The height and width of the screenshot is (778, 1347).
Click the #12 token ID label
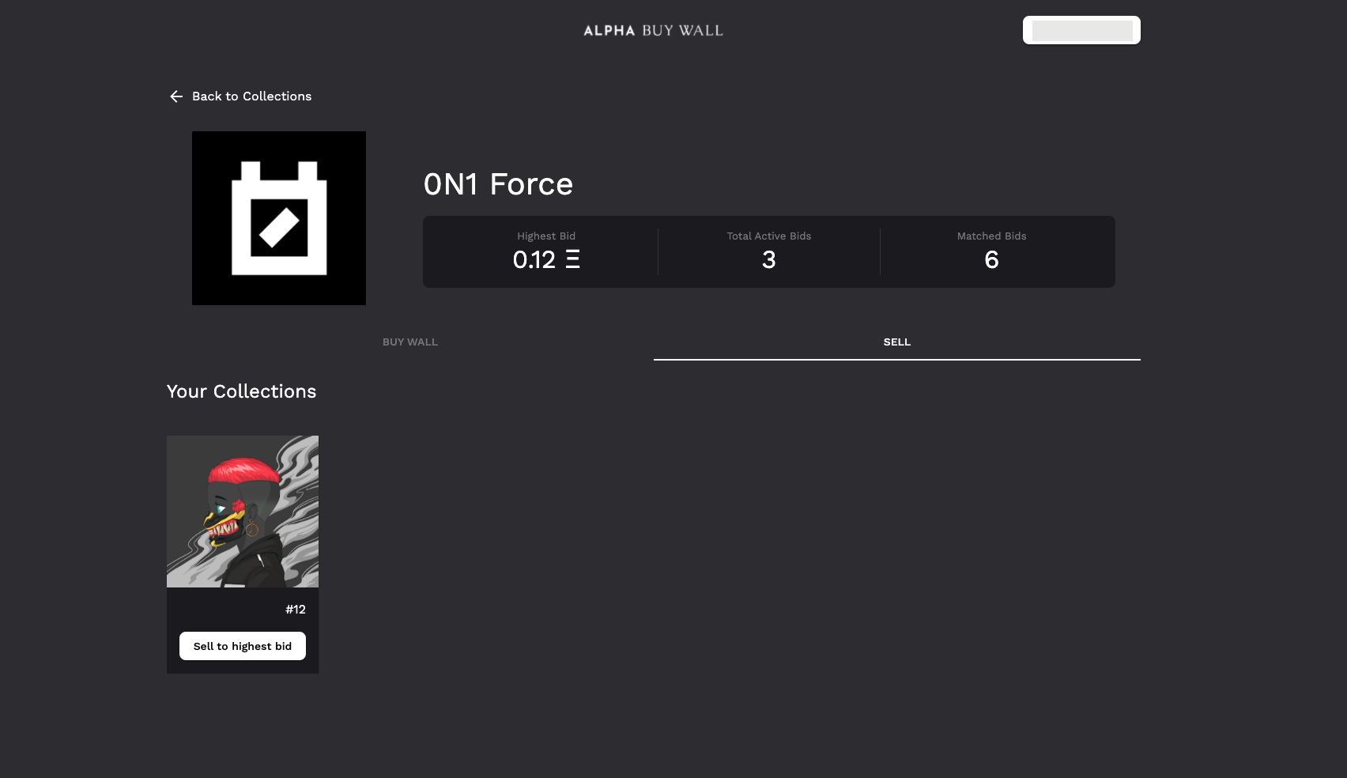296,610
